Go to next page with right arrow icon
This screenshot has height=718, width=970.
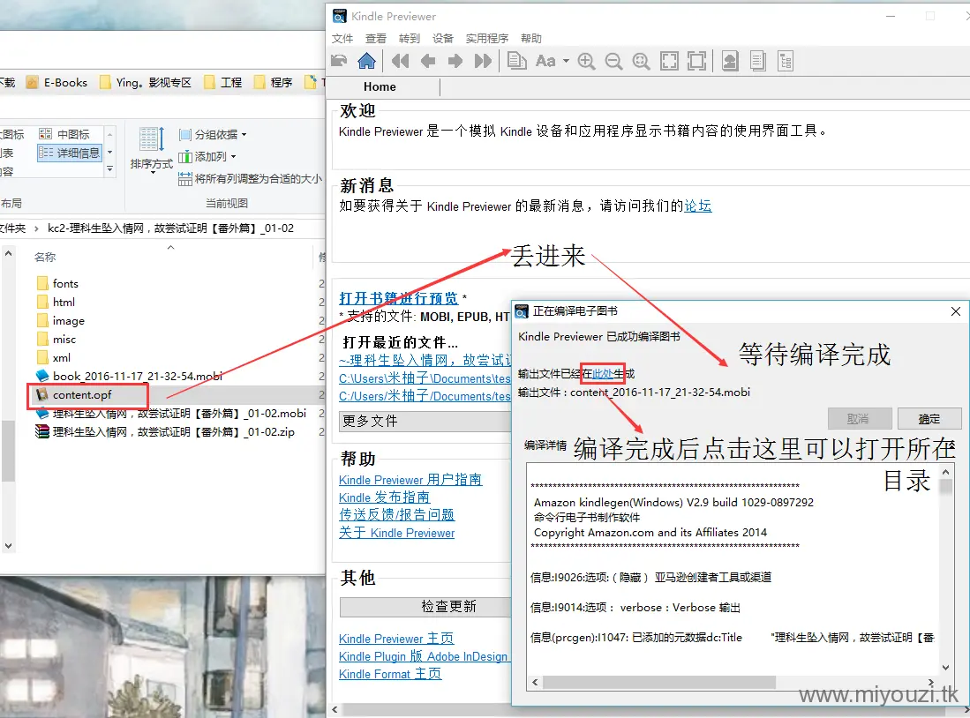455,61
